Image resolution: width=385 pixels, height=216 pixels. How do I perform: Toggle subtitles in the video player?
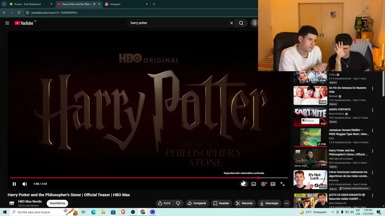[254, 184]
